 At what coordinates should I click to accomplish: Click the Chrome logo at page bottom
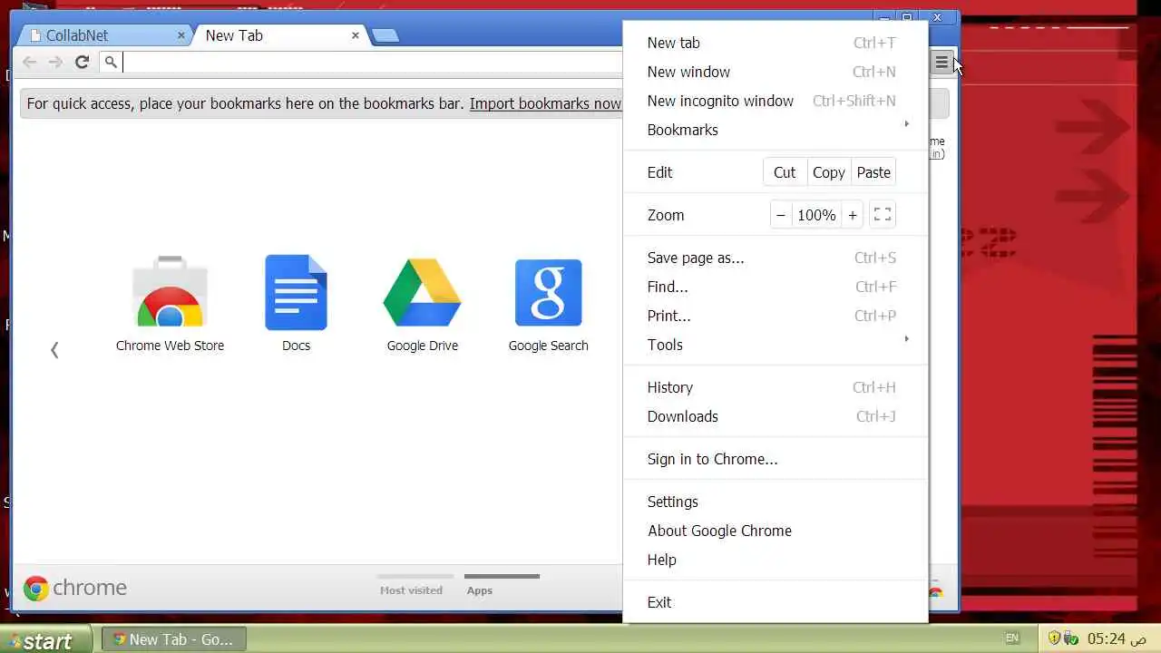pos(74,588)
